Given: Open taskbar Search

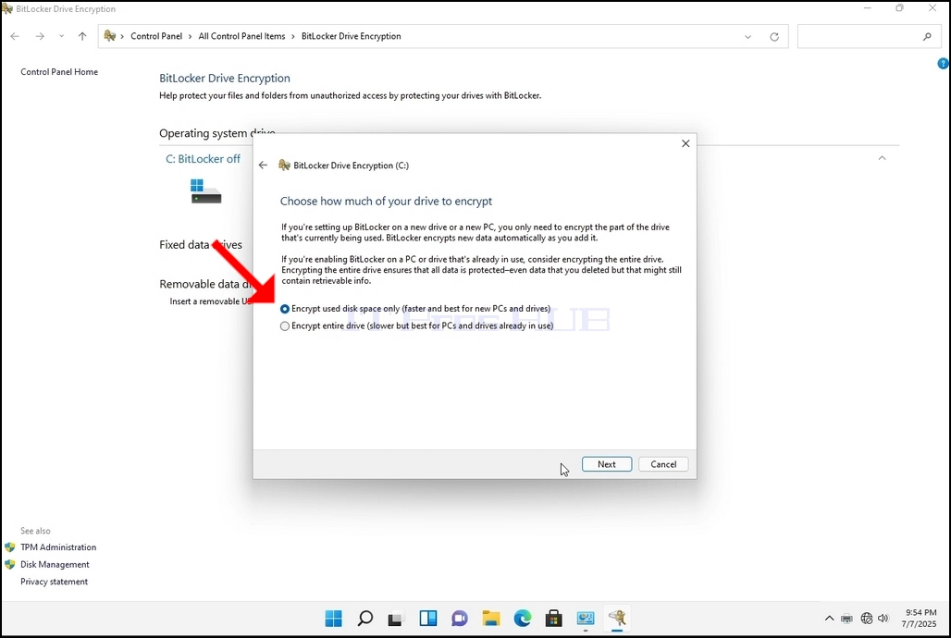Looking at the screenshot, I should click(x=365, y=619).
